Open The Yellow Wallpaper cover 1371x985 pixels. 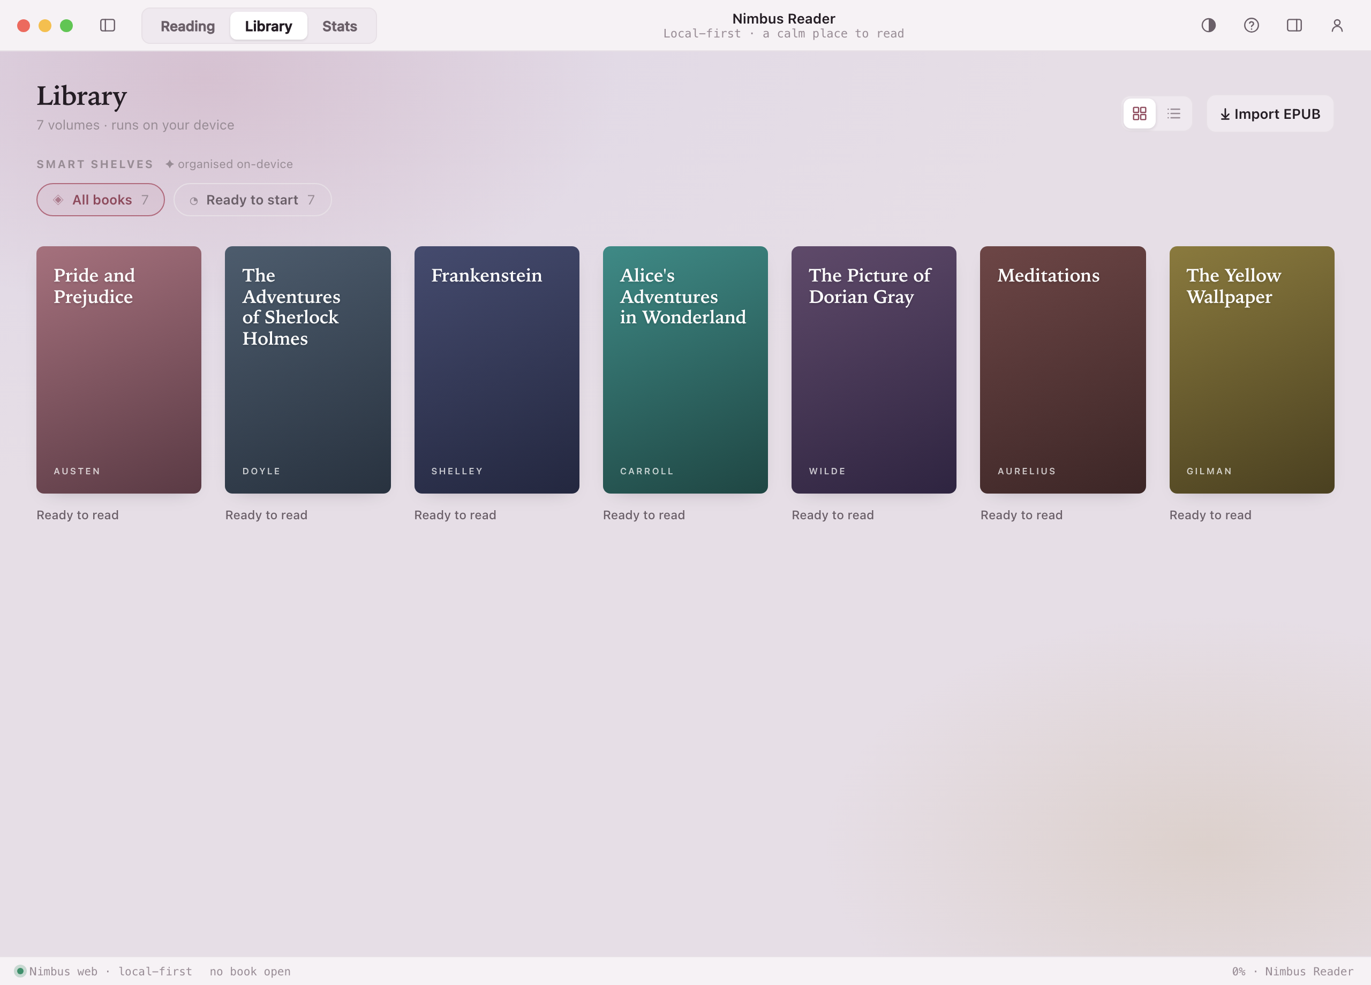pyautogui.click(x=1252, y=370)
